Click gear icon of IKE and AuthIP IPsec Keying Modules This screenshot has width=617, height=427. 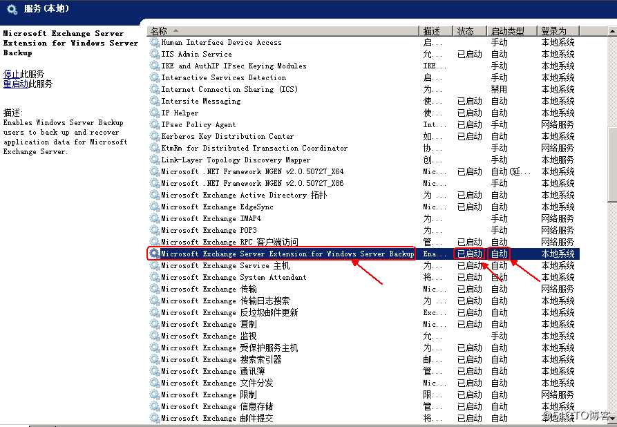click(155, 66)
